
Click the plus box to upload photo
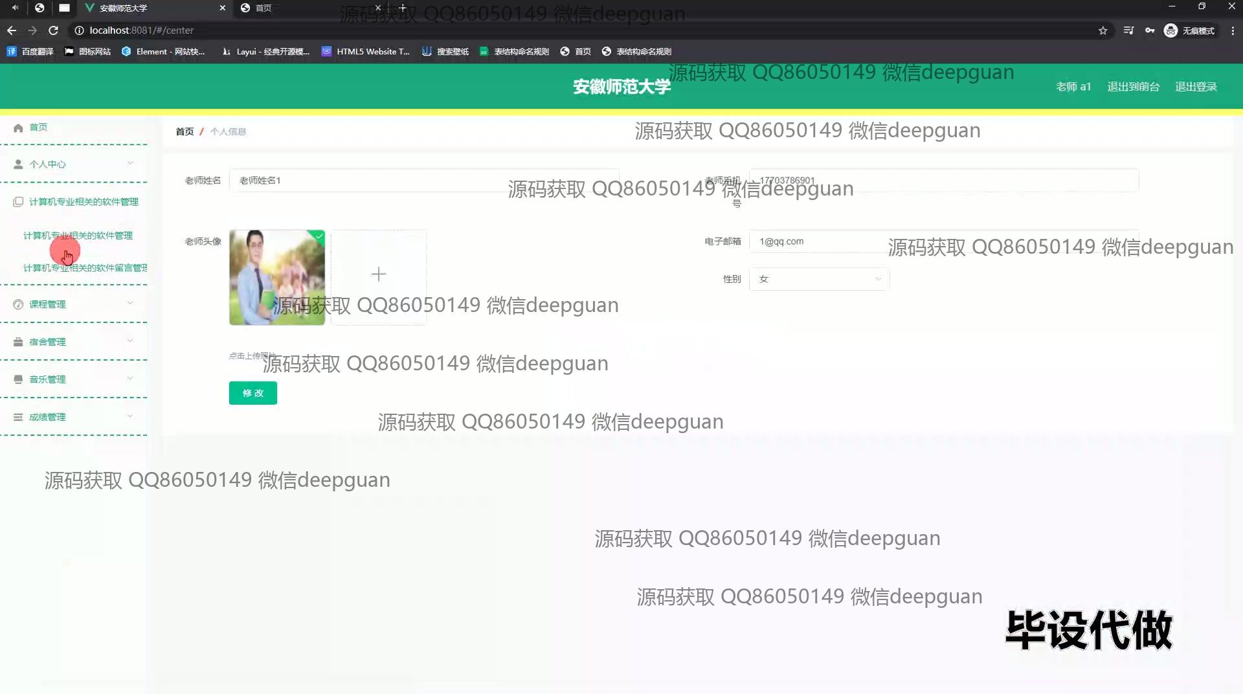[379, 275]
